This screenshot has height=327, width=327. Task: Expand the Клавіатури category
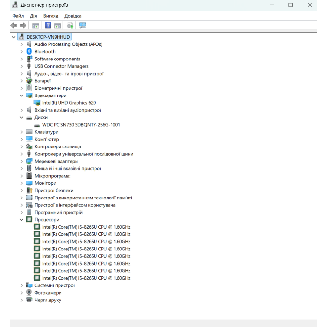(x=22, y=132)
